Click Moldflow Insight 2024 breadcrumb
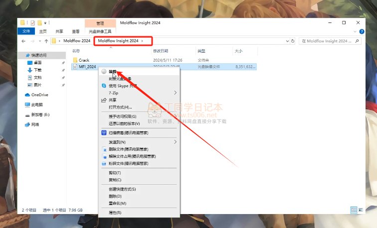This screenshot has width=377, height=228. click(118, 41)
